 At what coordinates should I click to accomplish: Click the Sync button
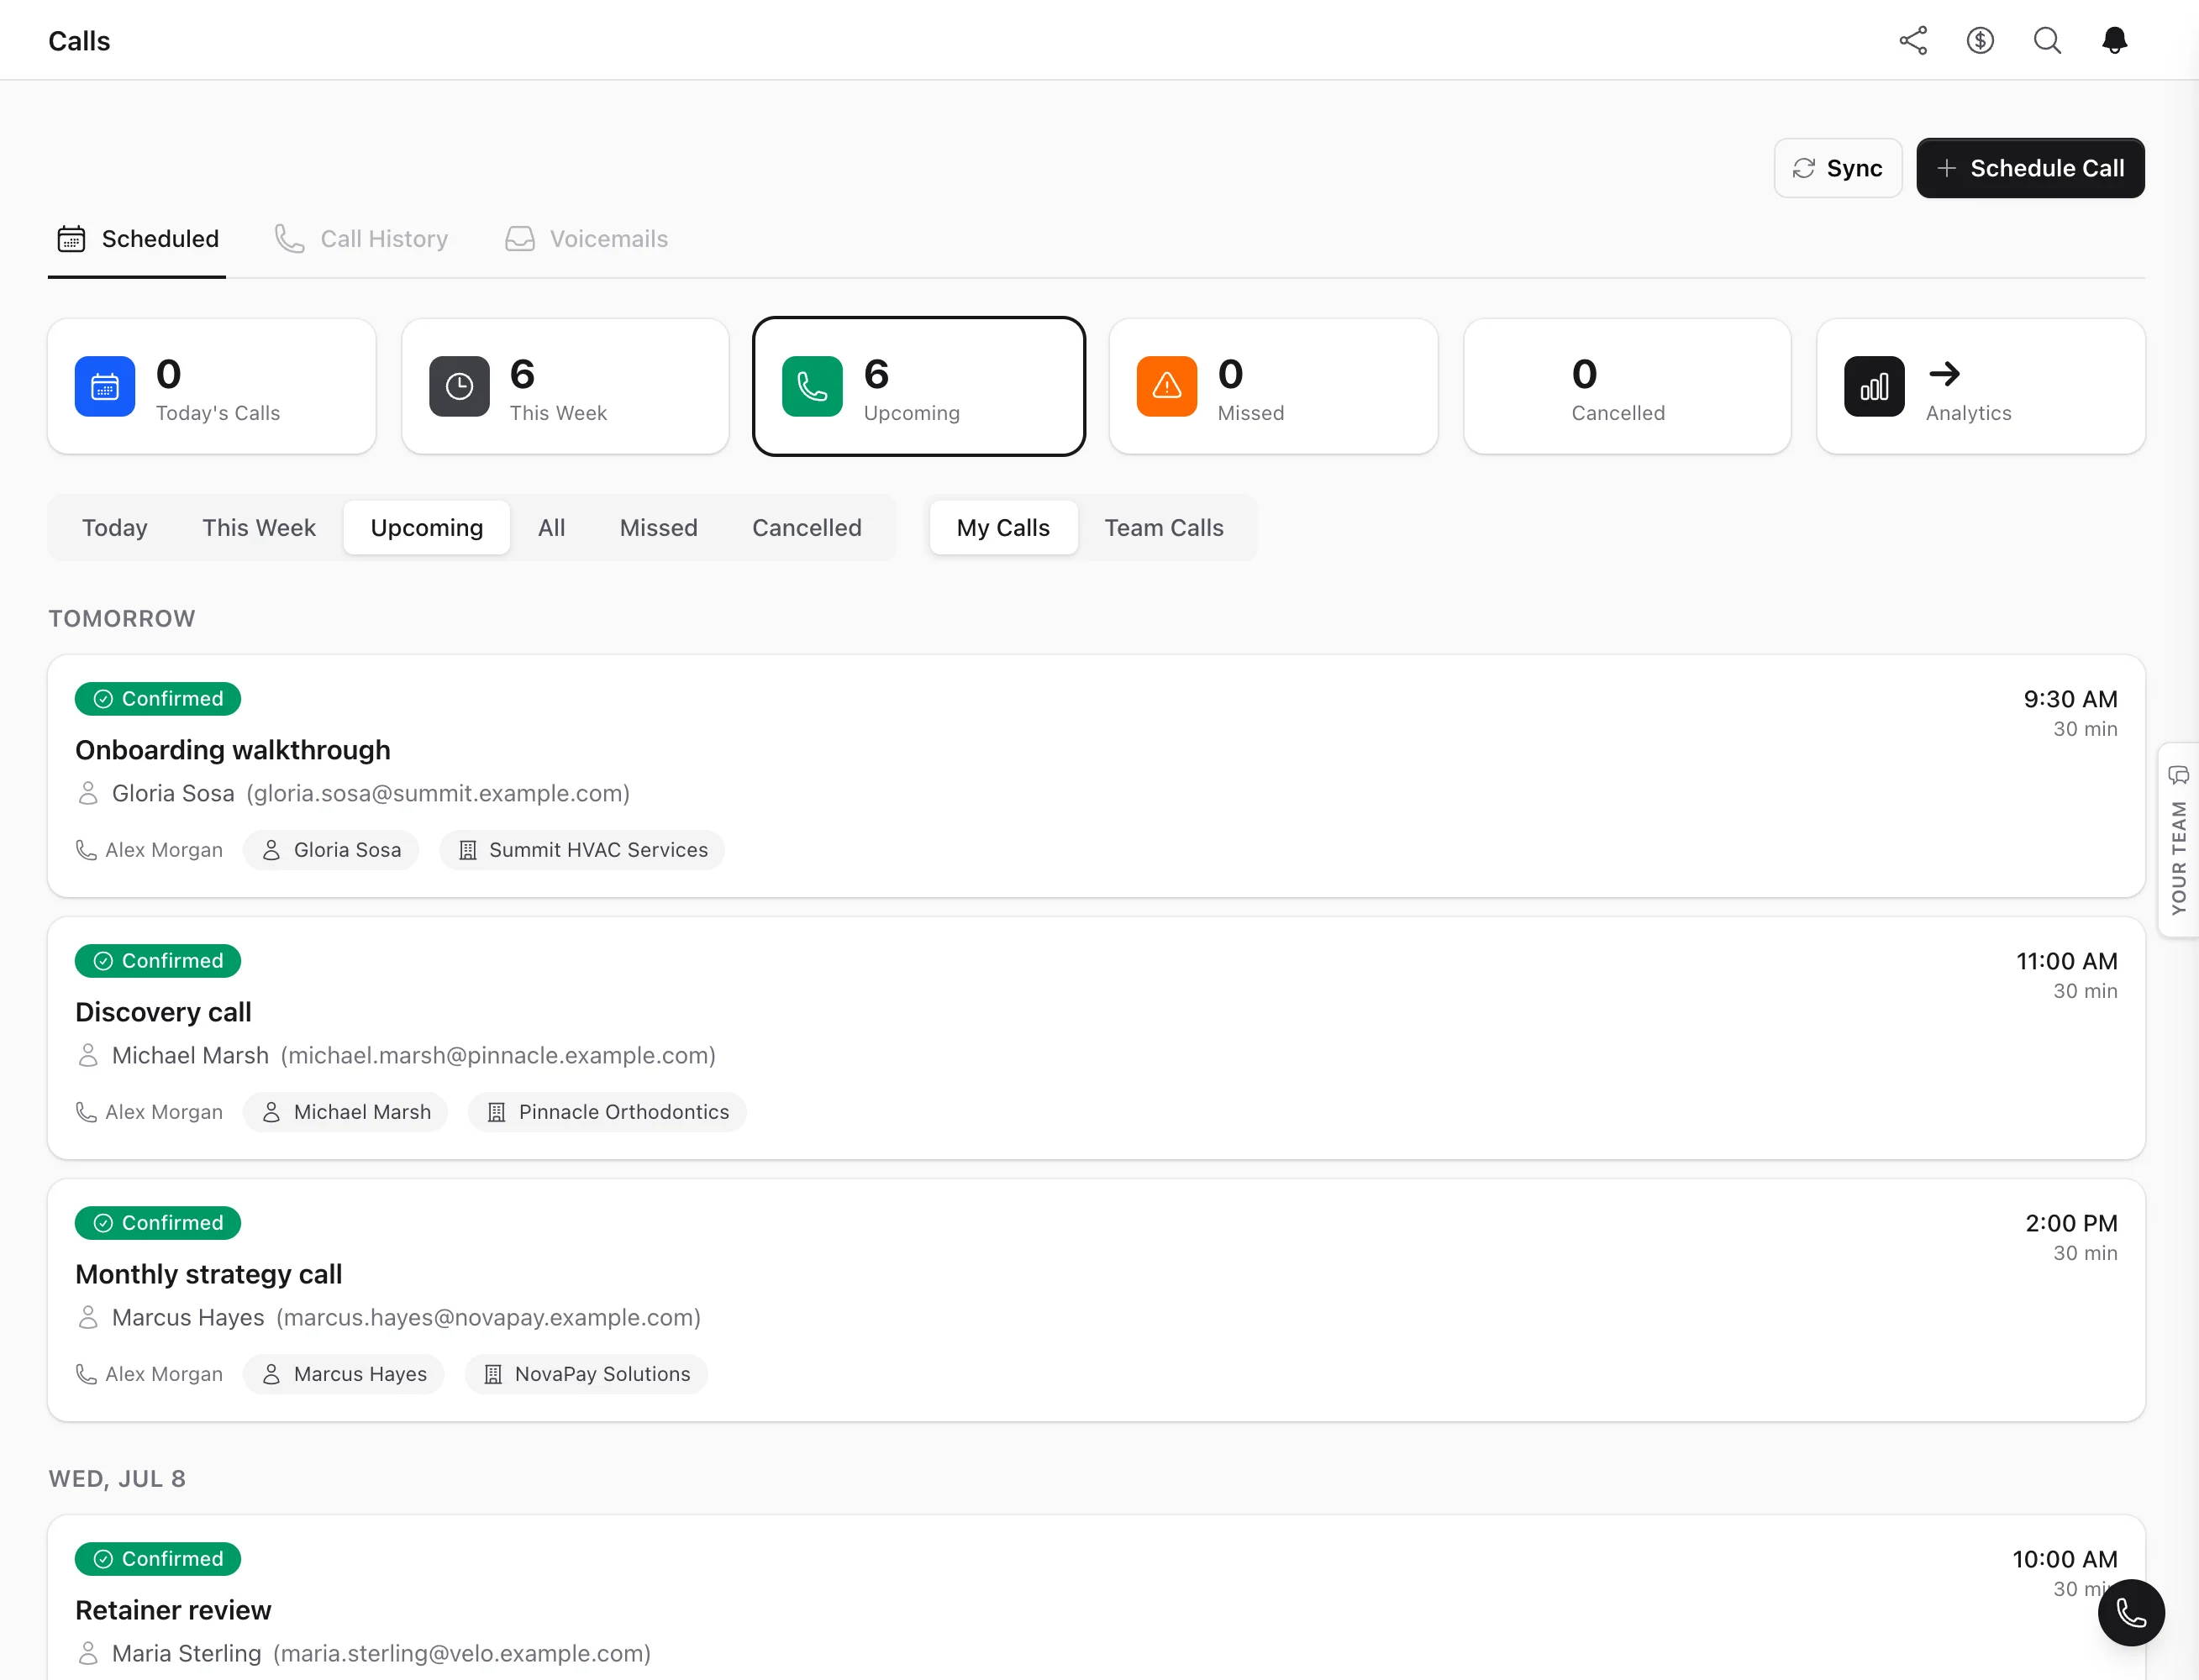1838,168
